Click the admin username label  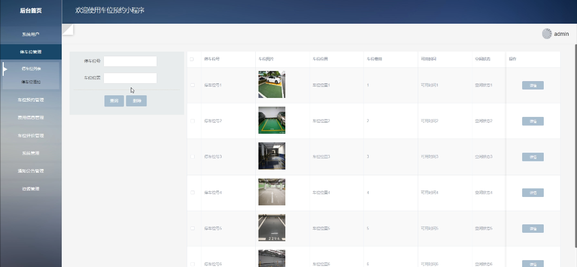click(x=561, y=34)
